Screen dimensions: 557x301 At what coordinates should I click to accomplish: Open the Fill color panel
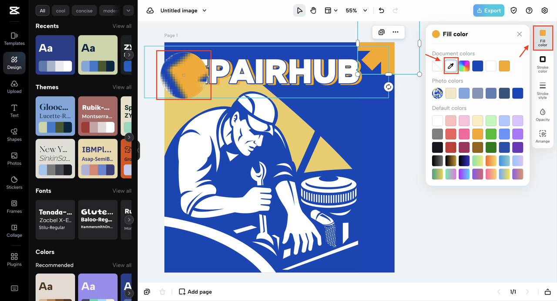point(543,37)
